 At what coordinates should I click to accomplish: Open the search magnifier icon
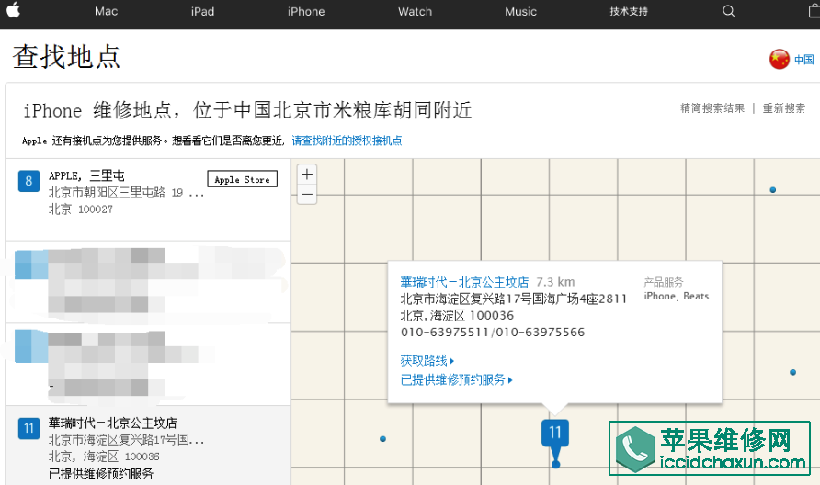tap(728, 12)
